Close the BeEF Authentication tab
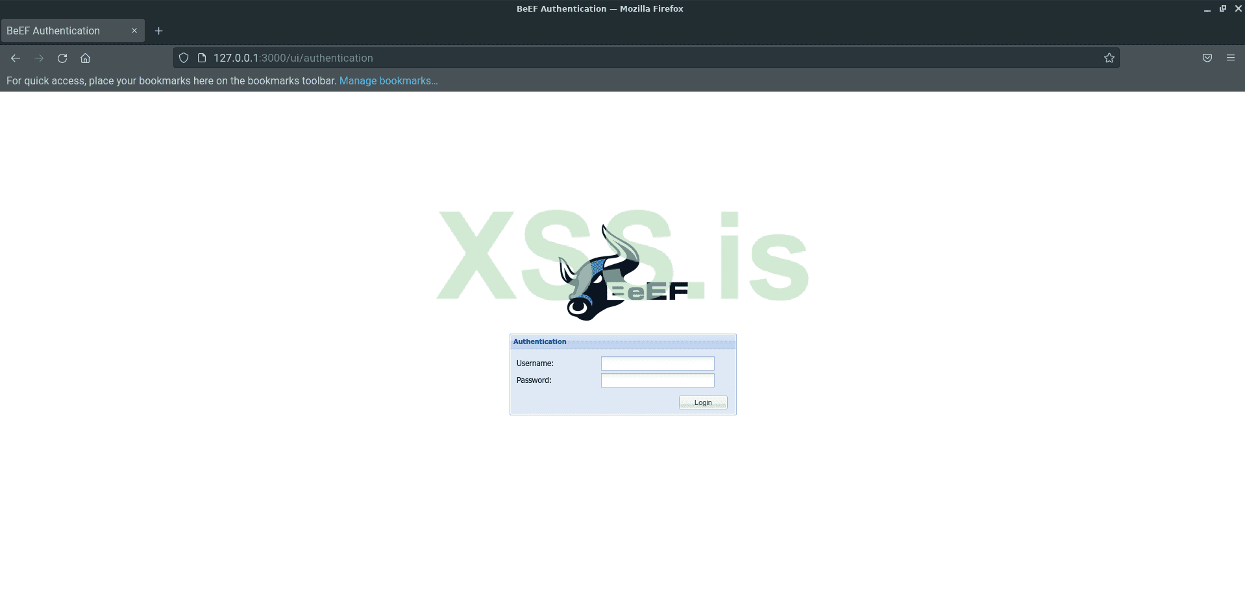The height and width of the screenshot is (614, 1245). (x=134, y=31)
